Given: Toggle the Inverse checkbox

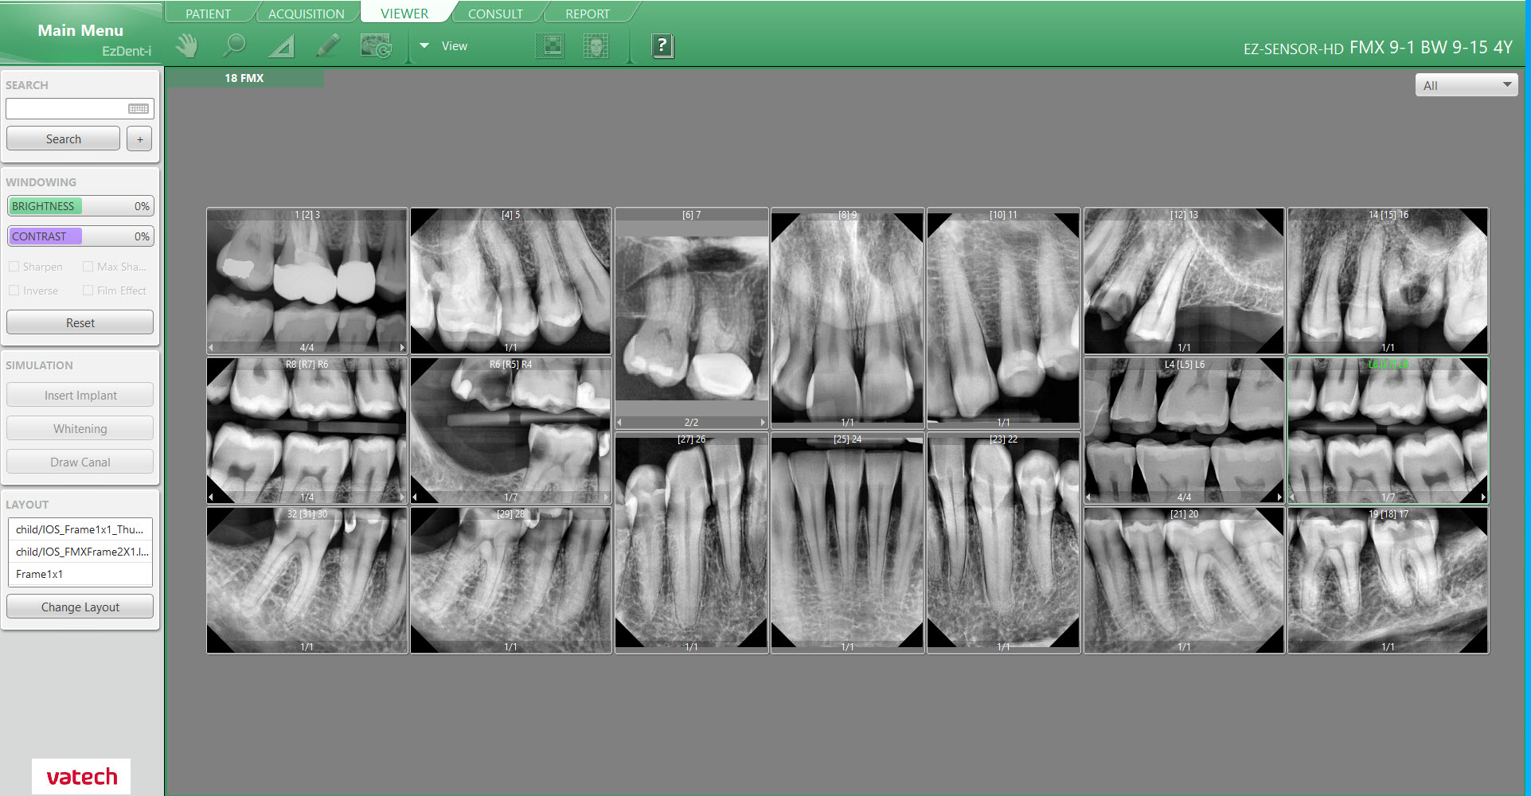Looking at the screenshot, I should [x=14, y=291].
